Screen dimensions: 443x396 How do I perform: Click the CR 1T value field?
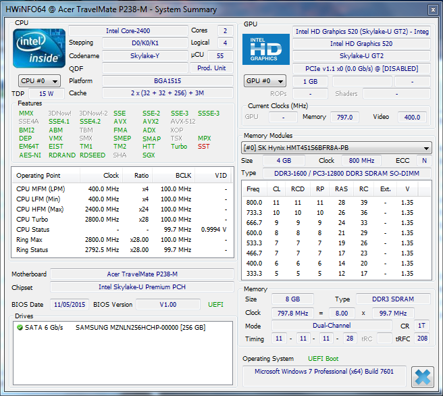pos(422,326)
